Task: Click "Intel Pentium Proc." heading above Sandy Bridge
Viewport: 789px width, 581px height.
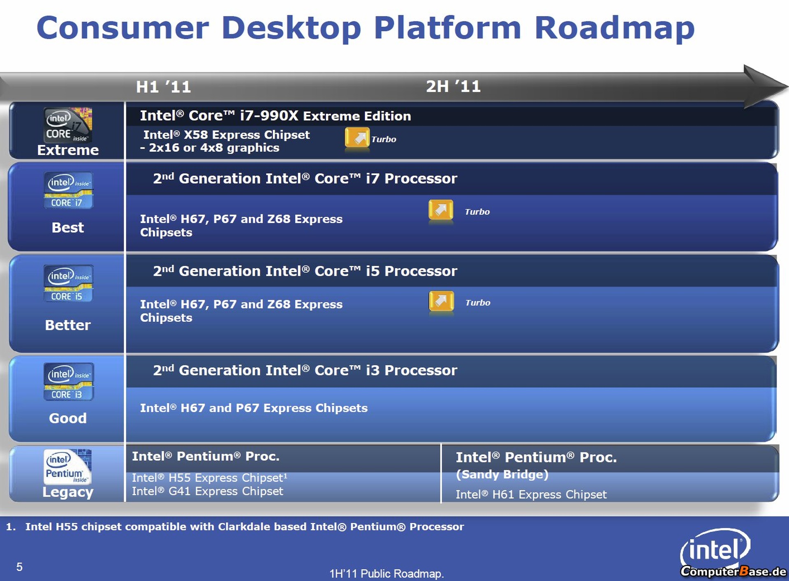Action: 537,457
